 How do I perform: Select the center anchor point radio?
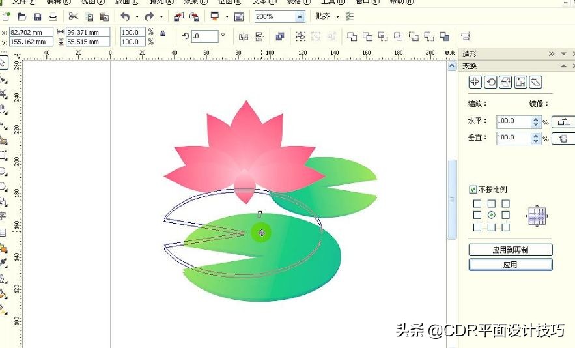click(492, 215)
